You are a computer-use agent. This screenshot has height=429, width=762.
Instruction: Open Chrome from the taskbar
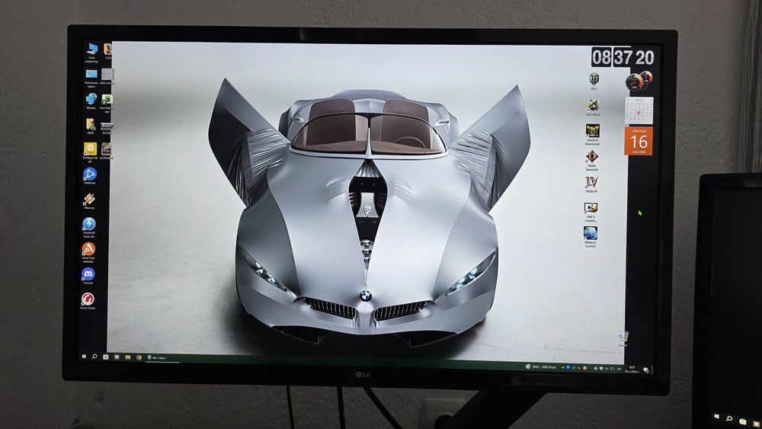point(139,357)
